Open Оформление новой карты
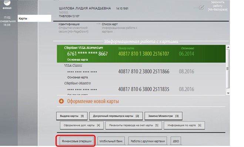The height and width of the screenshot is (147, 244). click(x=93, y=101)
